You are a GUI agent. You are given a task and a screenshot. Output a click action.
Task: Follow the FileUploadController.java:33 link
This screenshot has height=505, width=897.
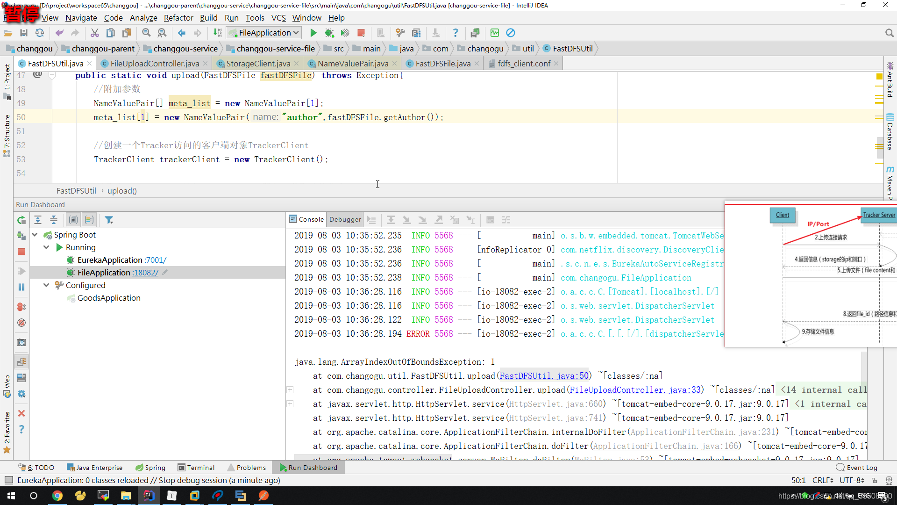click(635, 390)
